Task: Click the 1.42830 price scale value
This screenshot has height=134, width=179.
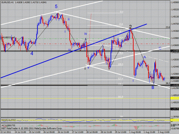Action: tap(175, 60)
